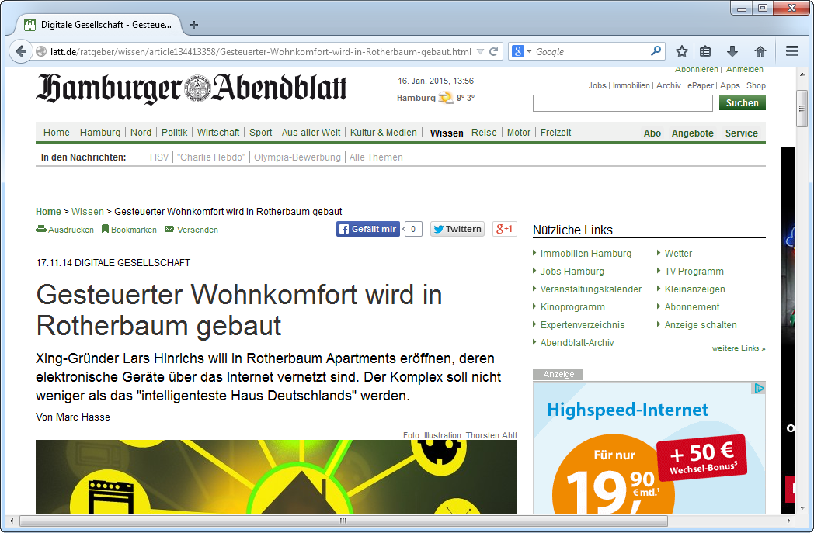Open the Immobilien Hamburg link
The width and height of the screenshot is (814, 533).
(x=586, y=254)
